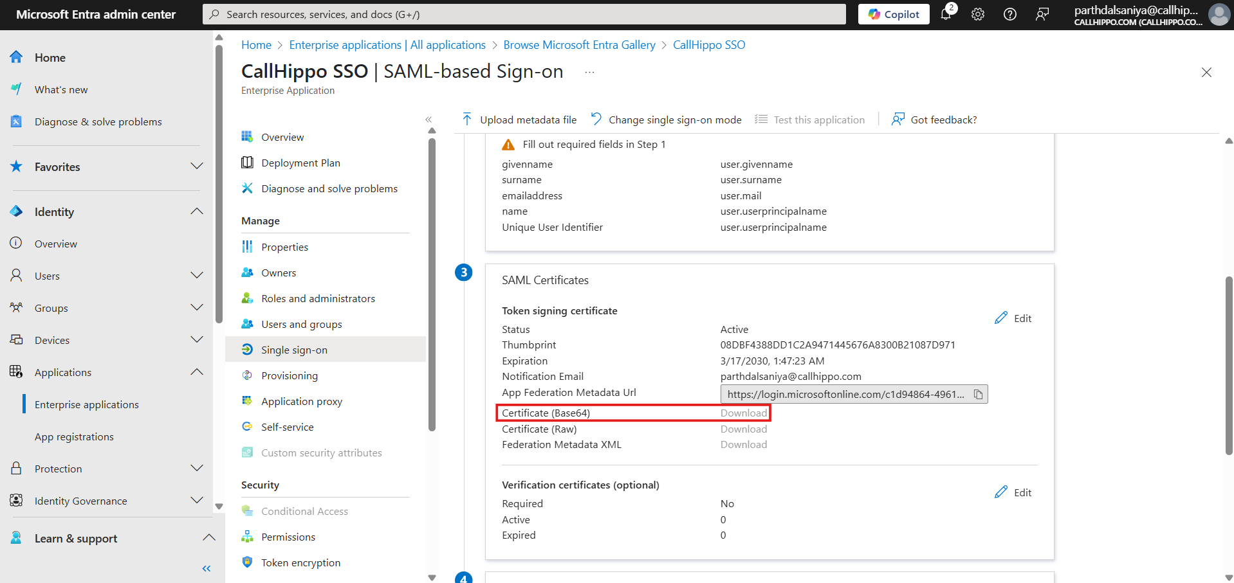Open Diagnose and solve problems resource item
Screen dimensions: 1234x583
[329, 189]
